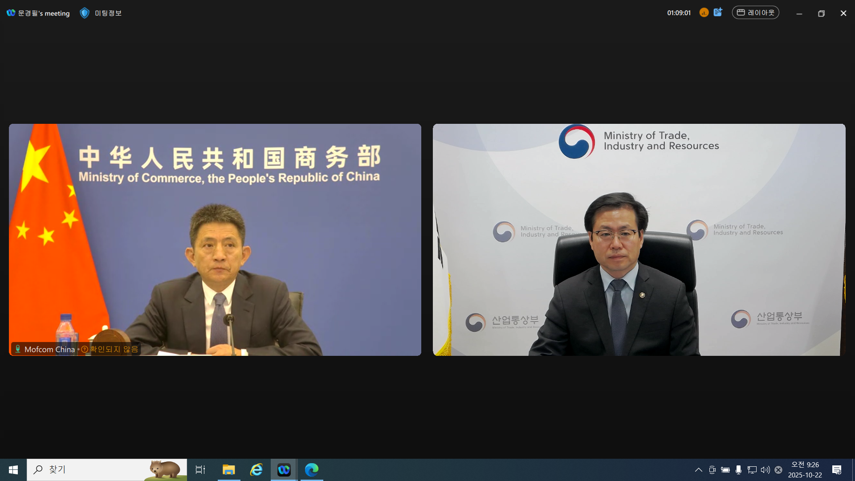The height and width of the screenshot is (481, 855).
Task: Open Task View on the taskbar
Action: click(x=200, y=470)
